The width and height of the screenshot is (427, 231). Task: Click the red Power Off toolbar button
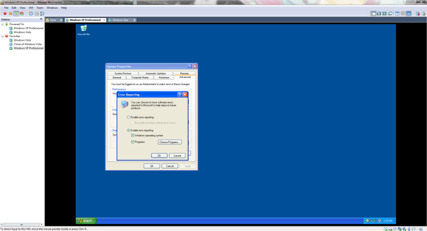point(5,13)
